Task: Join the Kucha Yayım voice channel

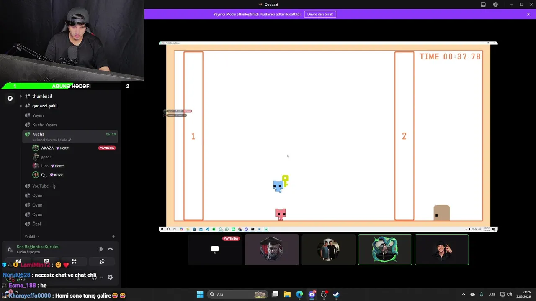Action: coord(70,125)
